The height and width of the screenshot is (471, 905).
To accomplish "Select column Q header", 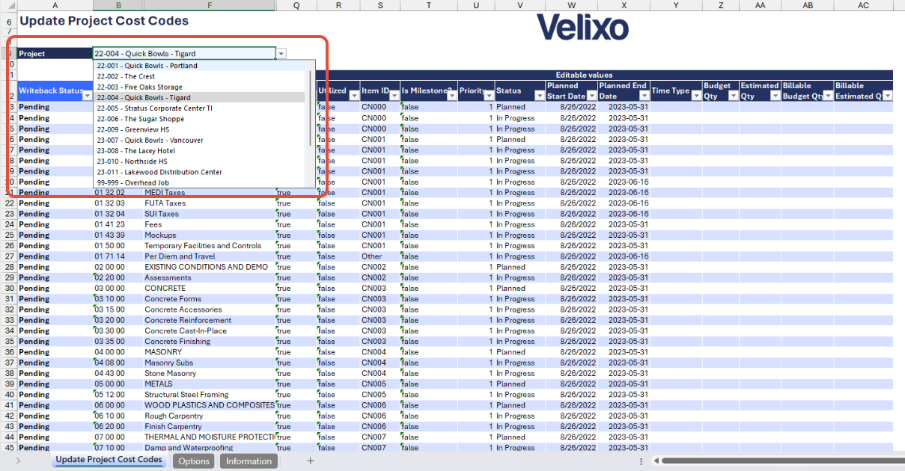I will (x=296, y=5).
